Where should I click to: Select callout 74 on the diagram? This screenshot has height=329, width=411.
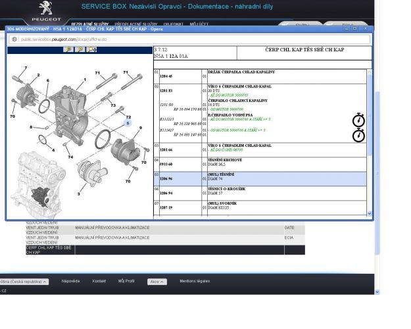pos(70,157)
